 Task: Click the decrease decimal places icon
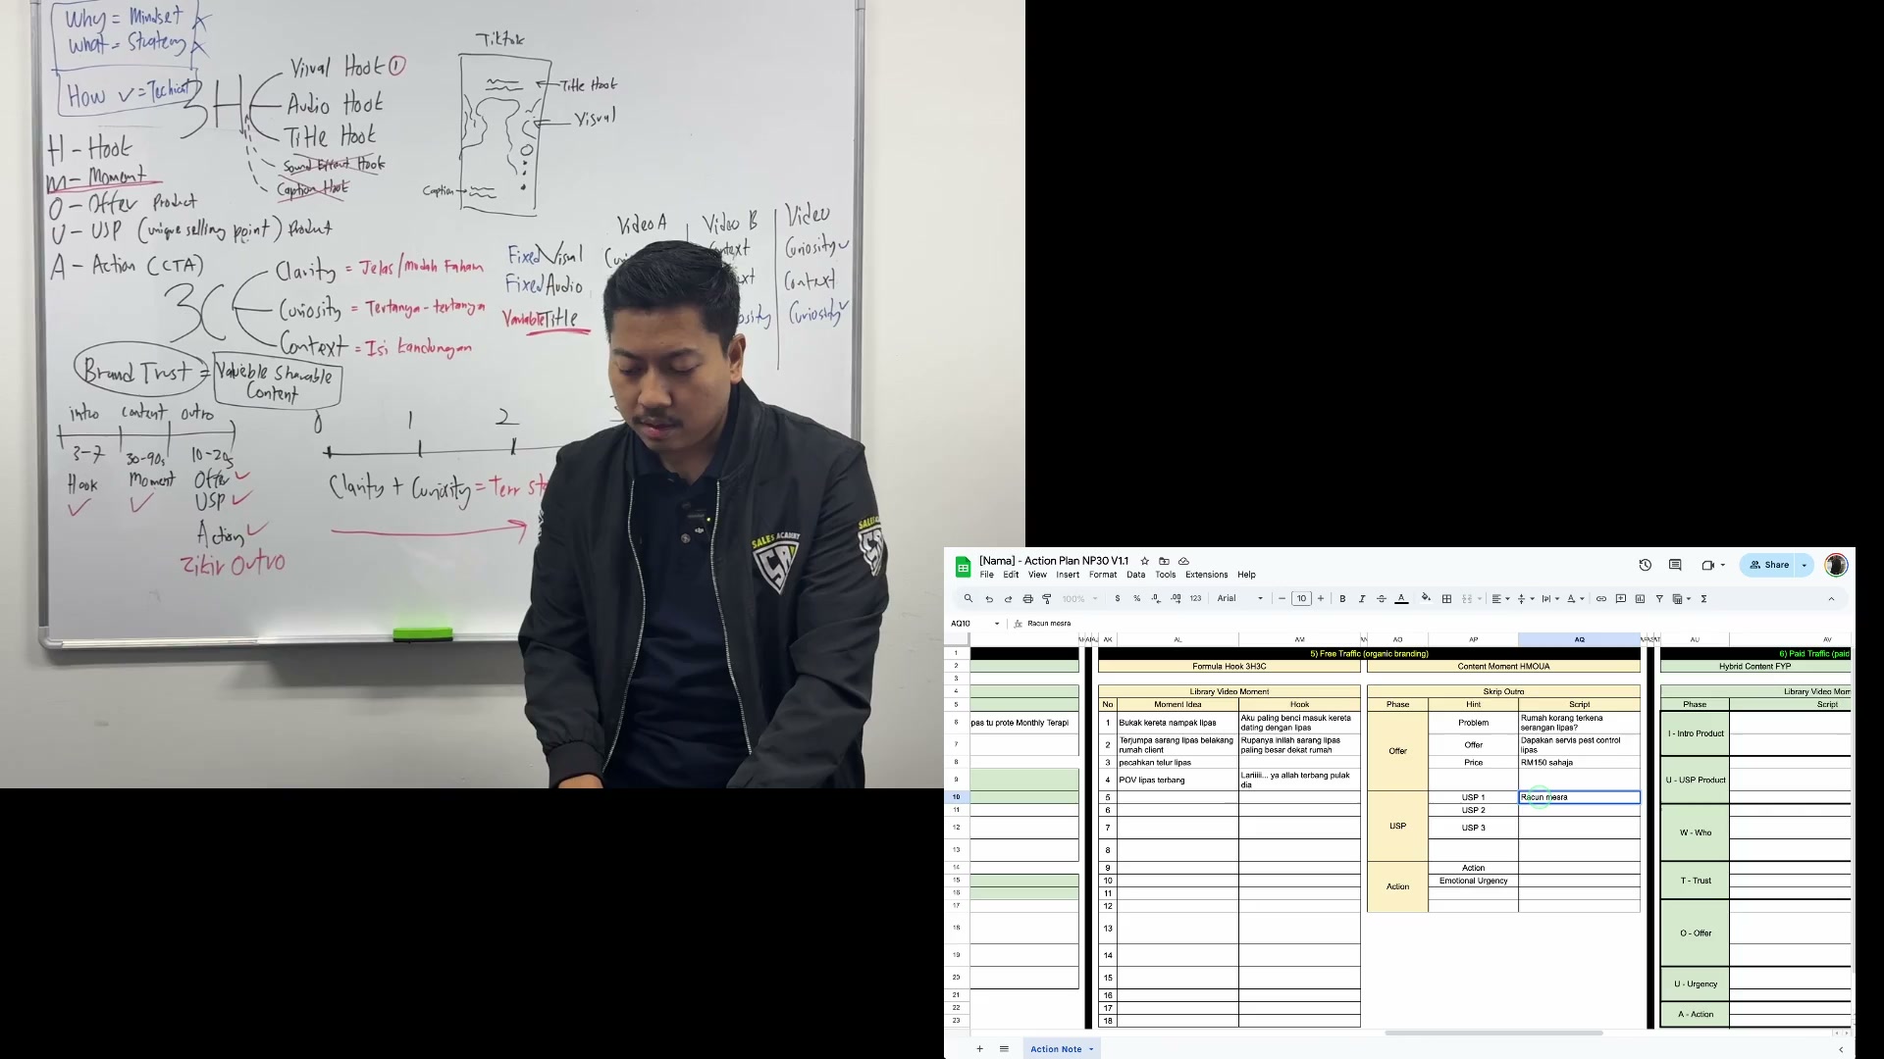coord(1156,598)
